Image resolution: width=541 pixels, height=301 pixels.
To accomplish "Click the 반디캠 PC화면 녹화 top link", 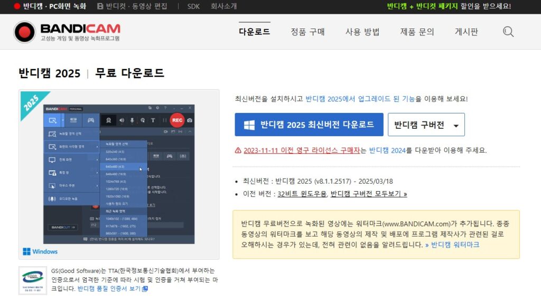I will 54,6.
